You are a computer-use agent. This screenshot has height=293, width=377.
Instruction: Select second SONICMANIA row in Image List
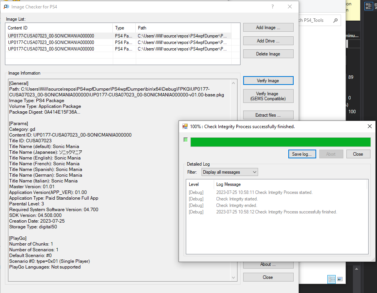[x=118, y=42]
